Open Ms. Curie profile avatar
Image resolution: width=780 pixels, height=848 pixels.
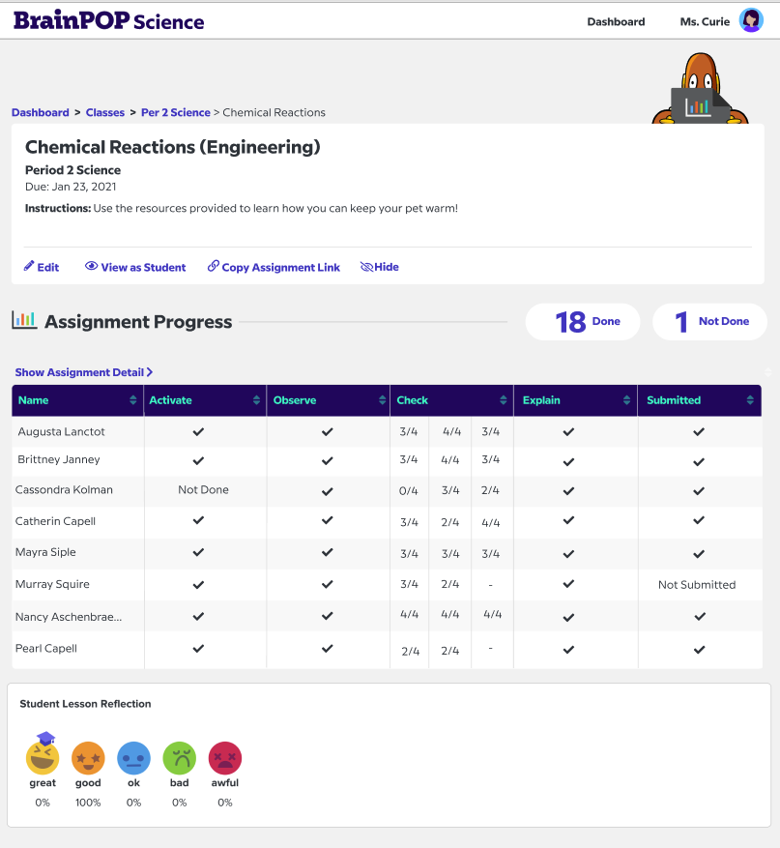point(751,20)
